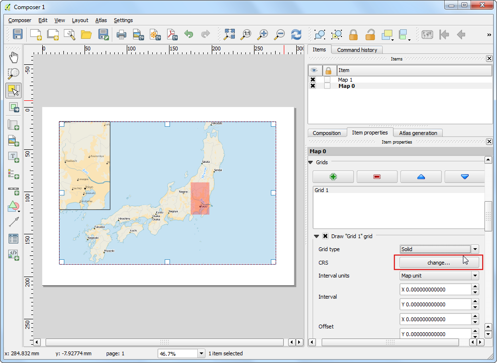
Task: Show hidden toolbar items with the chevron
Action: (489, 35)
